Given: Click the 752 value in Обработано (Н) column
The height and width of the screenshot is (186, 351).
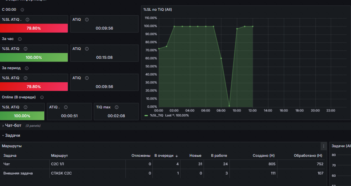Looking at the screenshot, I should click(320, 164).
